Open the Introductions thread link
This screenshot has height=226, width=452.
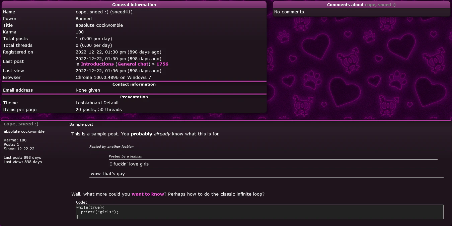[x=97, y=64]
